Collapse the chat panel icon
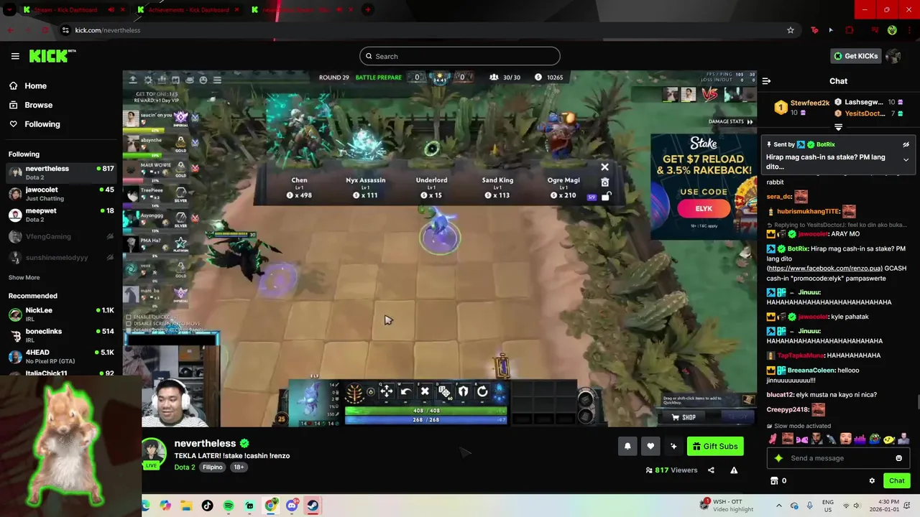 click(766, 81)
